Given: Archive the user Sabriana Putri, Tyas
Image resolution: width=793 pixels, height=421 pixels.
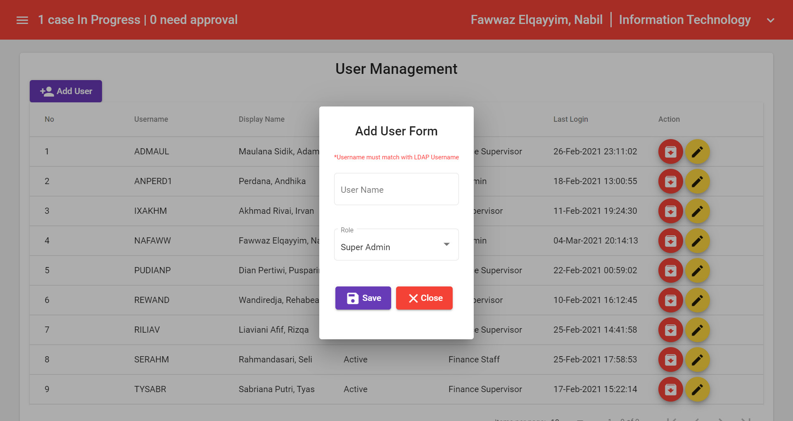Looking at the screenshot, I should 670,389.
